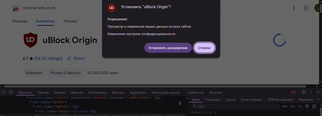Screen dimensions: 322x116
Task: Click the red error count indicator
Action: coord(294,92)
